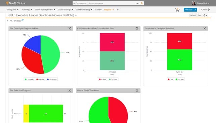
Task: Expand the FILTERS (2) section
Action: click(x=14, y=20)
